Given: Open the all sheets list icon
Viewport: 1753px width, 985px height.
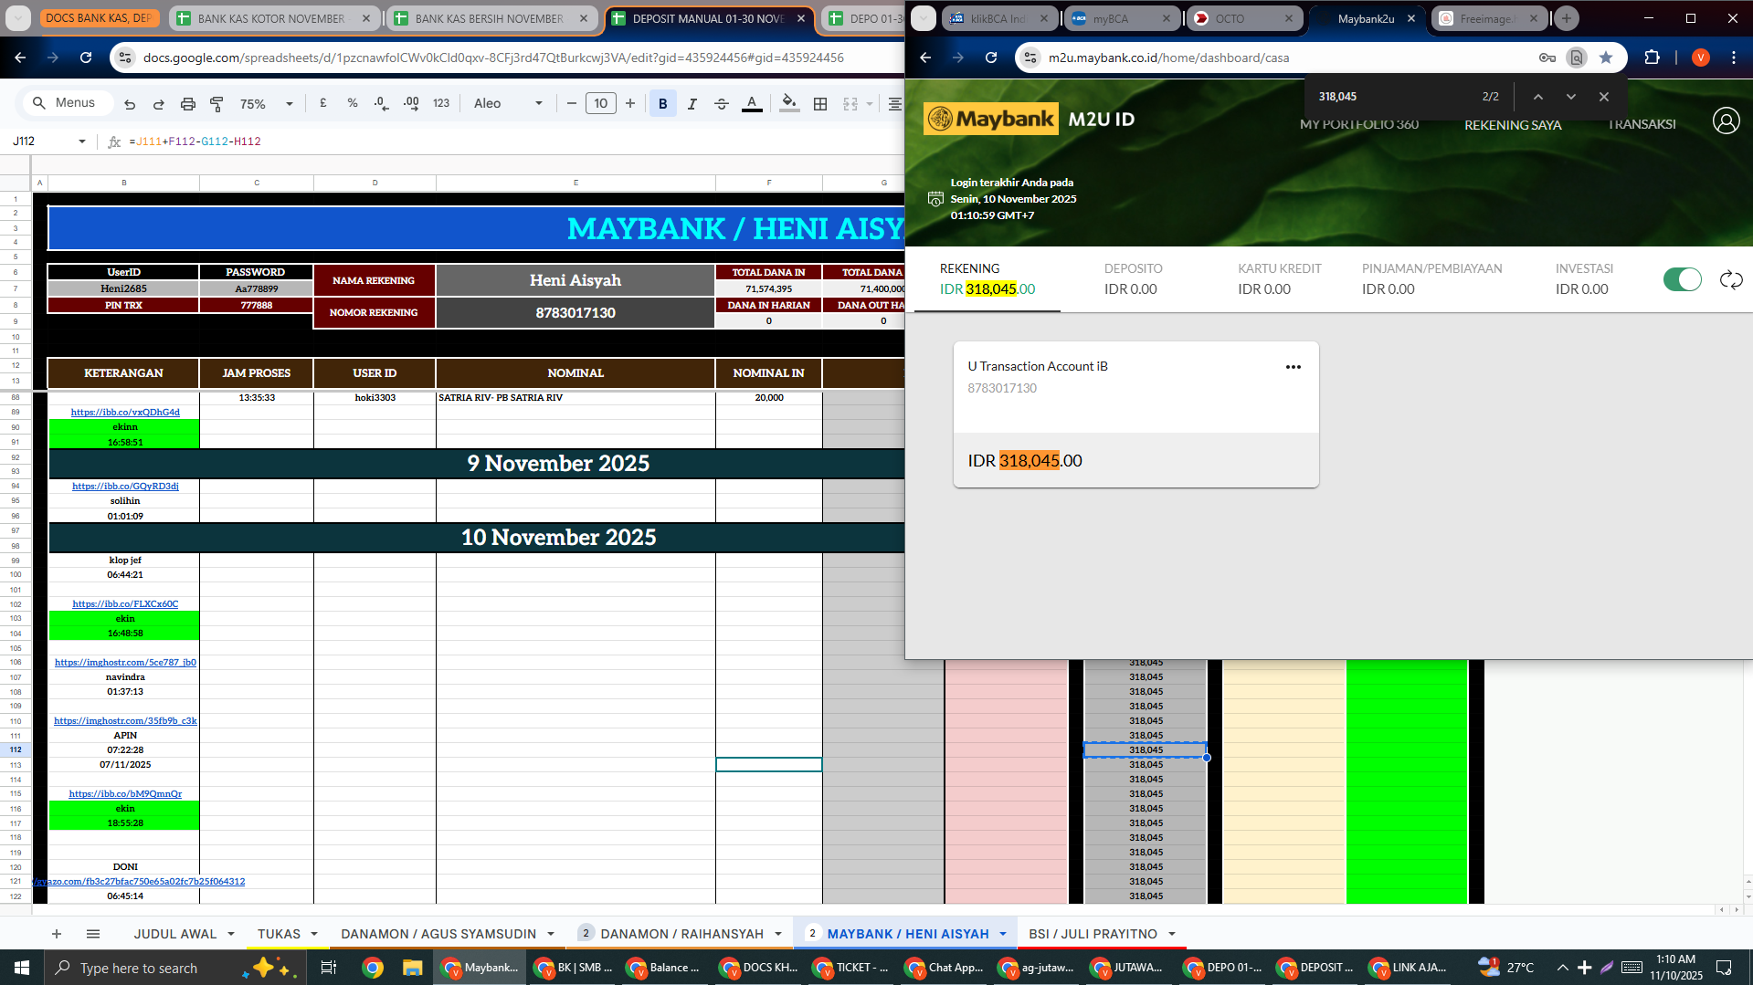Looking at the screenshot, I should (x=93, y=934).
